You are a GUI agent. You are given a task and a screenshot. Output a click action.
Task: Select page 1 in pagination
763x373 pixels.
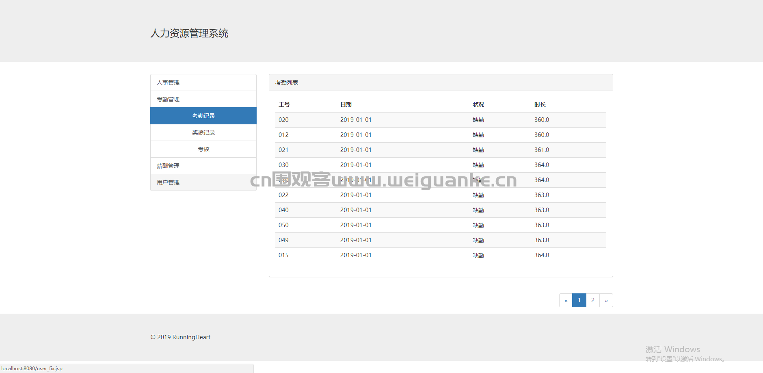(x=579, y=300)
